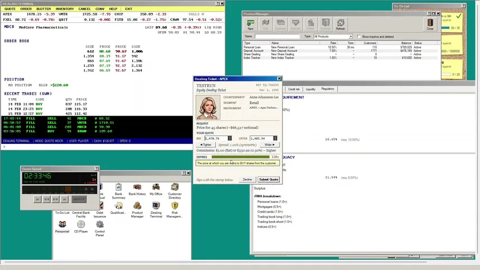
Task: Click the Wider spread button
Action: click(x=270, y=144)
